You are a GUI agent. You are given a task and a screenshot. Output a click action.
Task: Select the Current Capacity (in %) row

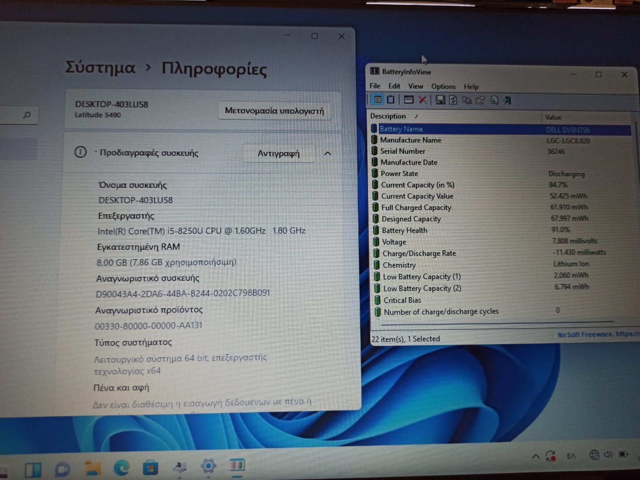point(502,184)
